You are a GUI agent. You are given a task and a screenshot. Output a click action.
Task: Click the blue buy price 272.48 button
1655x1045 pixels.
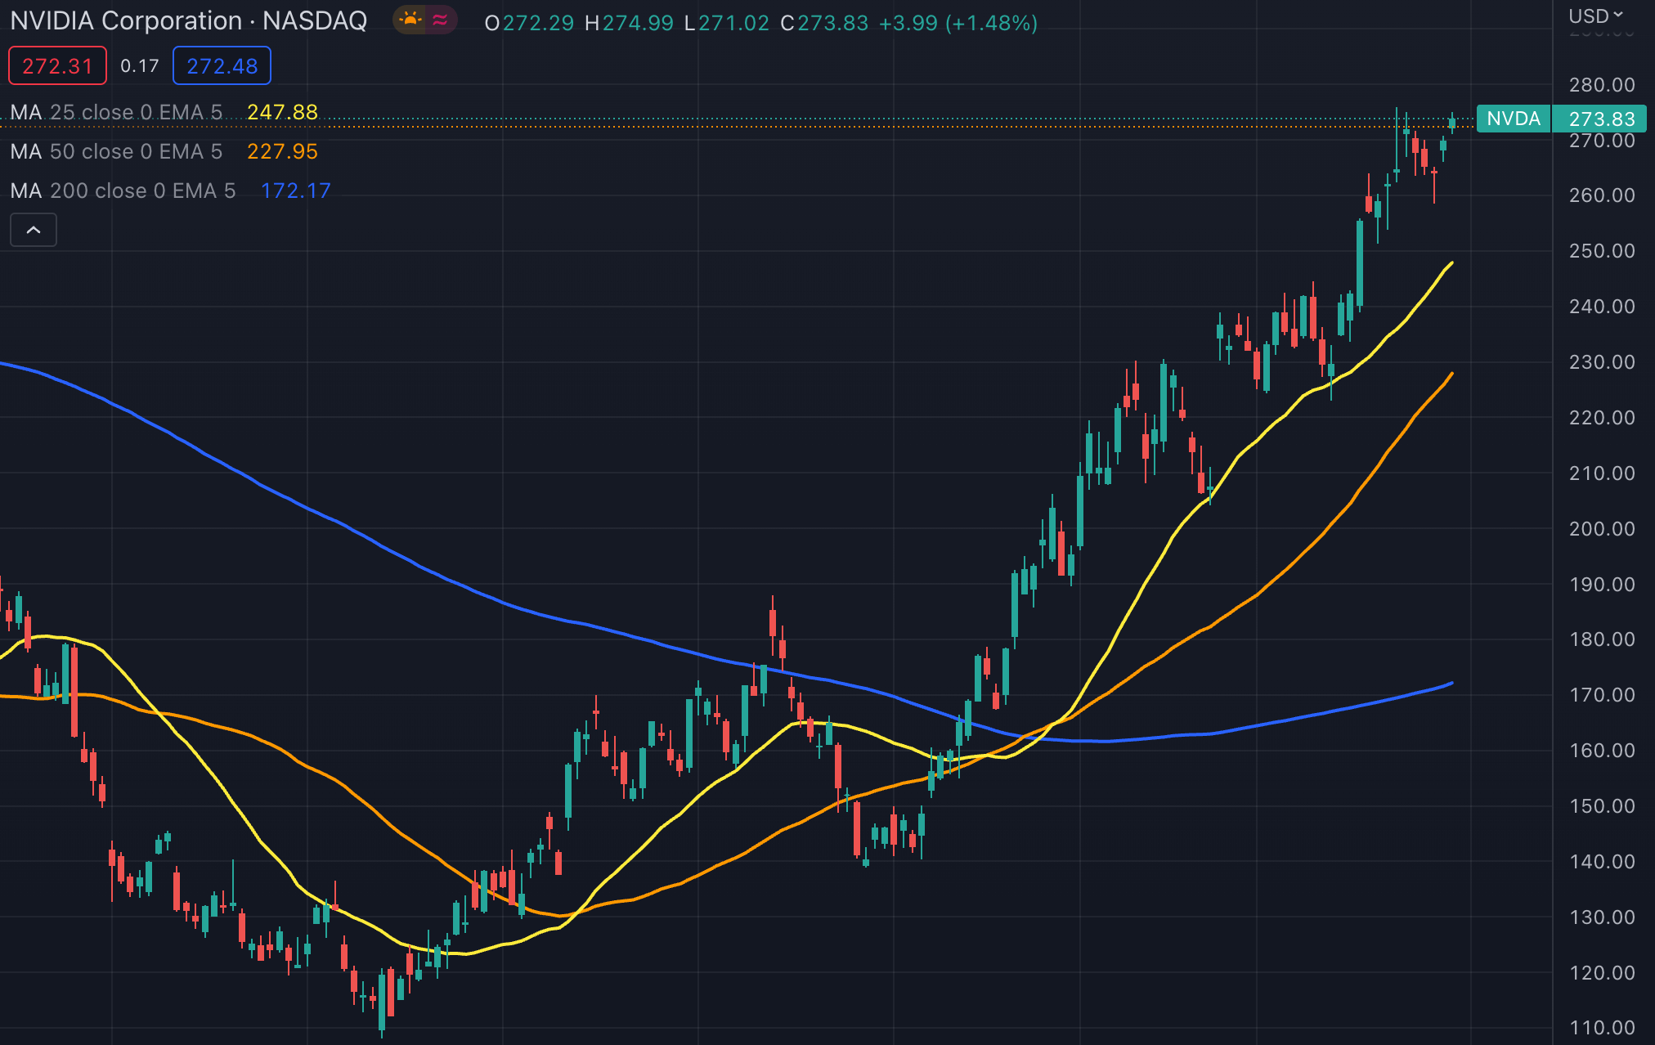222,65
